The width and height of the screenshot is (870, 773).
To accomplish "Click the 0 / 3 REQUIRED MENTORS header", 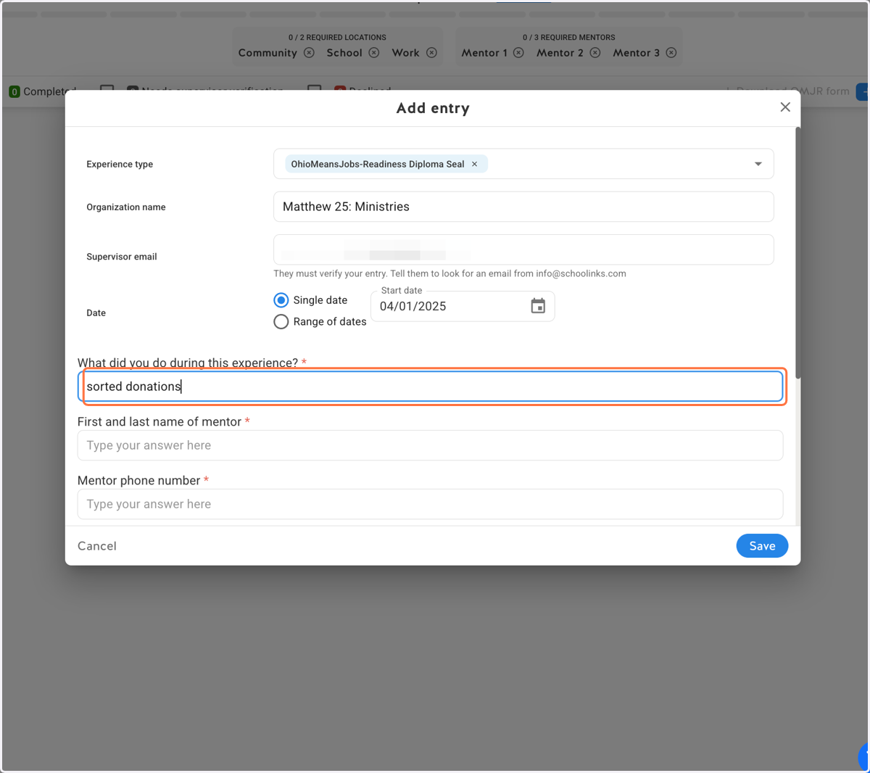I will [x=569, y=37].
